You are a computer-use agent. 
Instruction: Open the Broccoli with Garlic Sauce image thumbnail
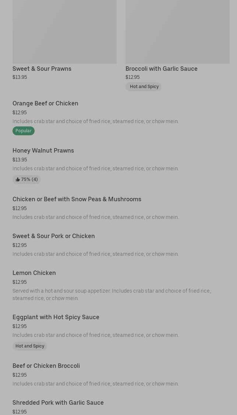[x=177, y=31]
